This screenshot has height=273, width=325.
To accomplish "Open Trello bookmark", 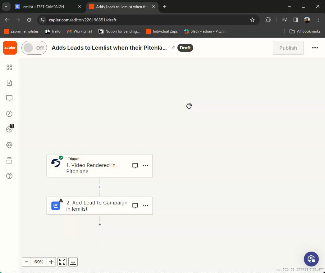I will coord(53,31).
